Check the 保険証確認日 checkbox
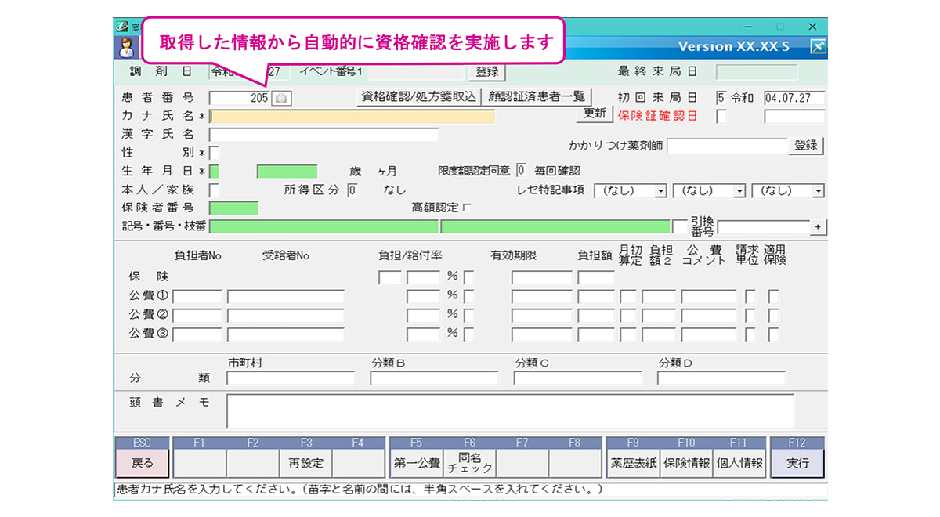Viewport: 940px width, 517px height. [x=721, y=116]
